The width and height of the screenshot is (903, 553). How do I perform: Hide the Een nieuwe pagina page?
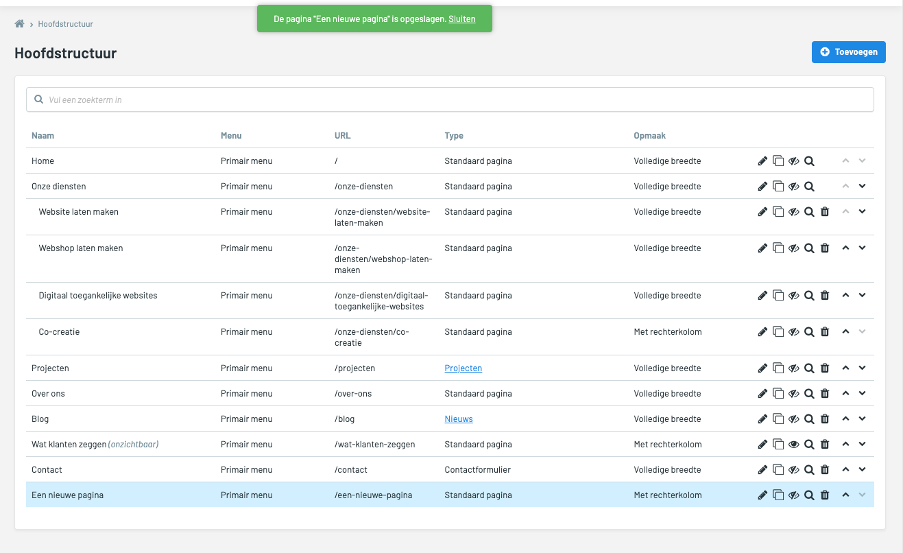pyautogui.click(x=794, y=495)
